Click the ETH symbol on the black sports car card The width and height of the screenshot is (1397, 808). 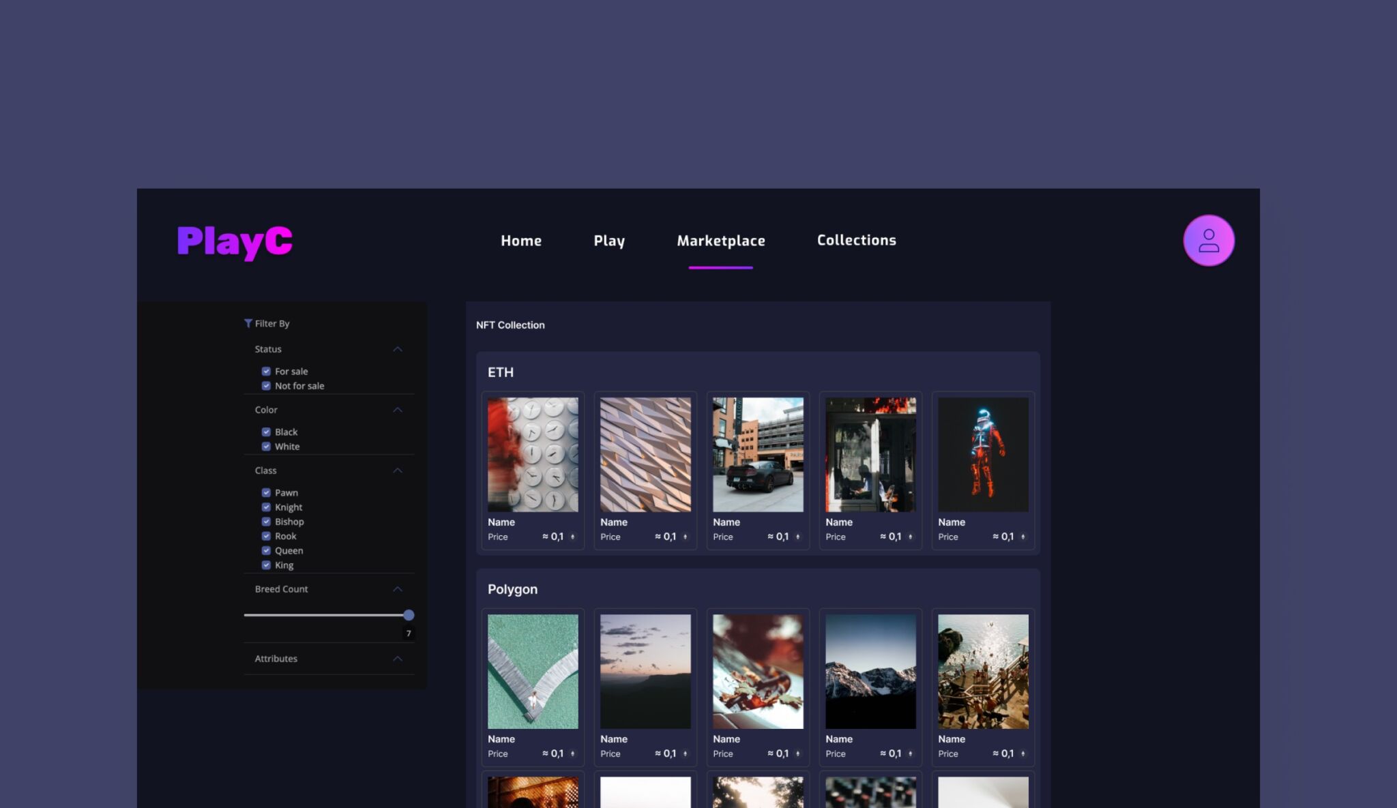click(797, 537)
